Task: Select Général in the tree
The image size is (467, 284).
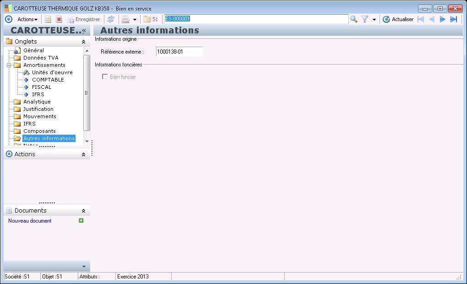Action: [34, 50]
